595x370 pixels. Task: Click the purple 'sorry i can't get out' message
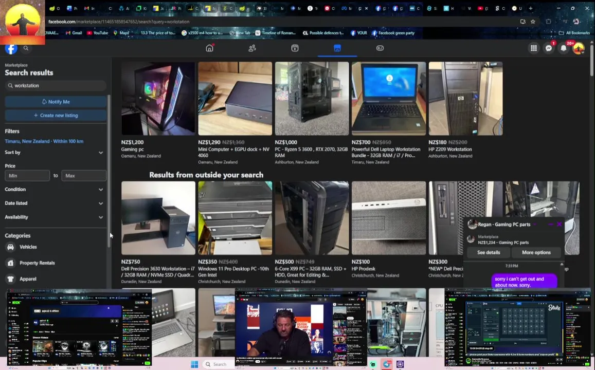click(524, 282)
